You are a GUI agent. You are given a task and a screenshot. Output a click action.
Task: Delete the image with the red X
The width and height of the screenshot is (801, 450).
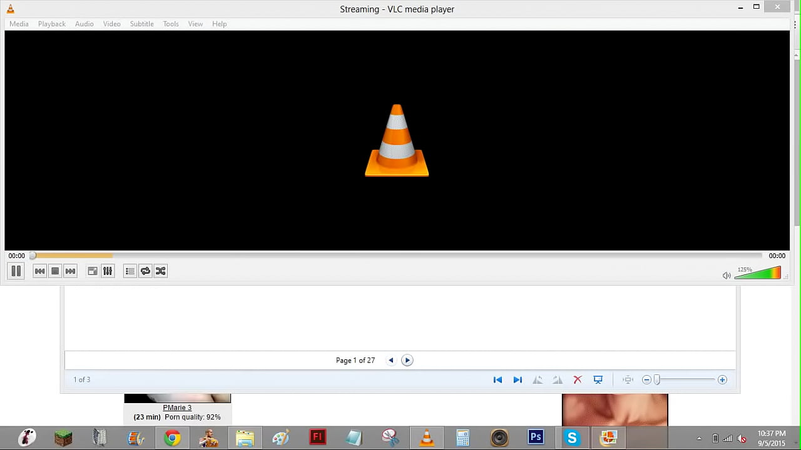[x=578, y=379]
